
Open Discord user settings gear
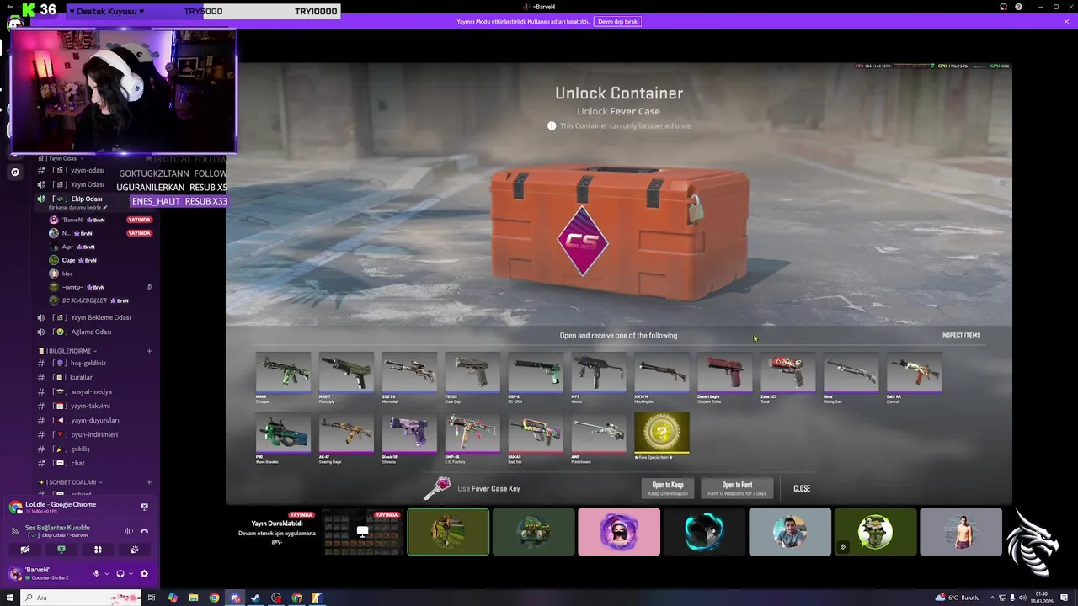[x=144, y=574]
